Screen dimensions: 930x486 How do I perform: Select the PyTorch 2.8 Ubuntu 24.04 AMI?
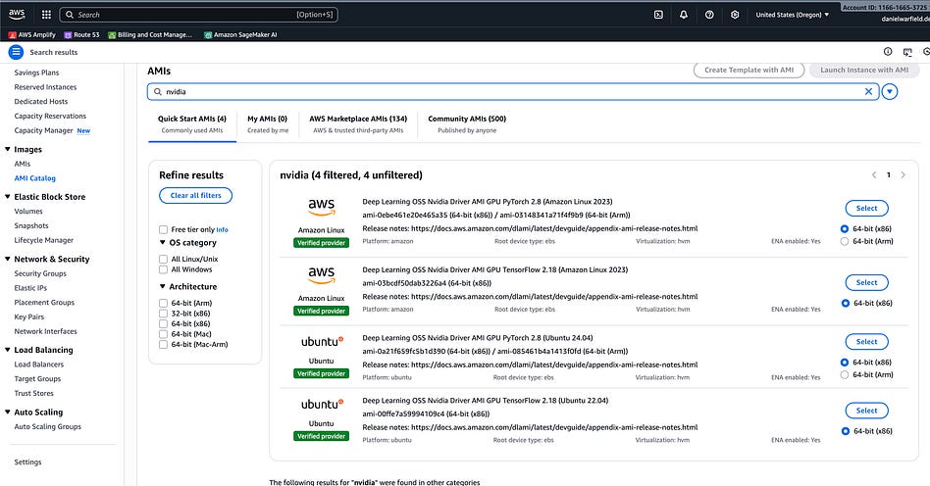[x=866, y=342]
